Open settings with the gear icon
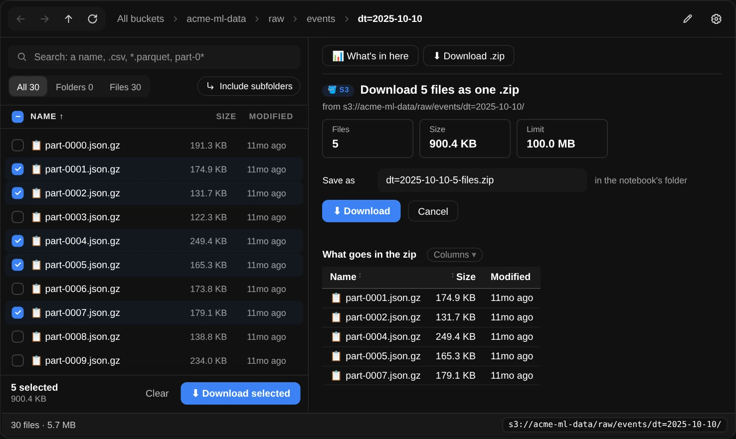 pyautogui.click(x=716, y=19)
